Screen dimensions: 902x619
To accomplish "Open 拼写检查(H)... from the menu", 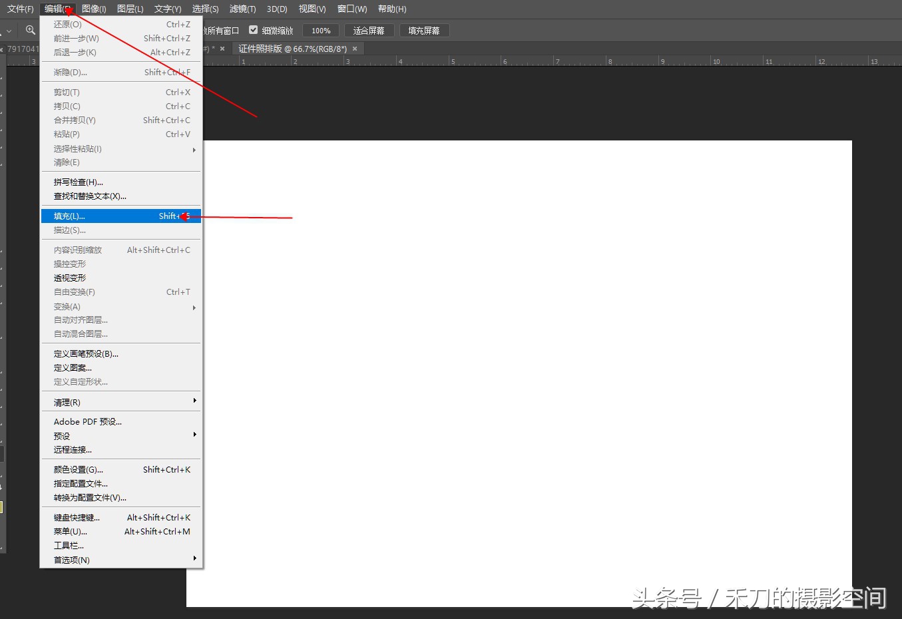I will 121,182.
